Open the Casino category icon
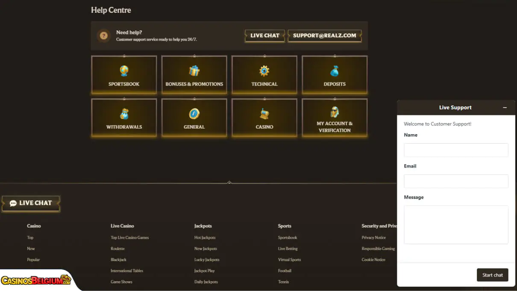Screen dimensions: 517x291 tap(264, 114)
